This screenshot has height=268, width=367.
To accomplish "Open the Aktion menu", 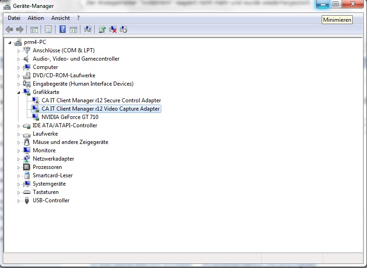I will [36, 18].
